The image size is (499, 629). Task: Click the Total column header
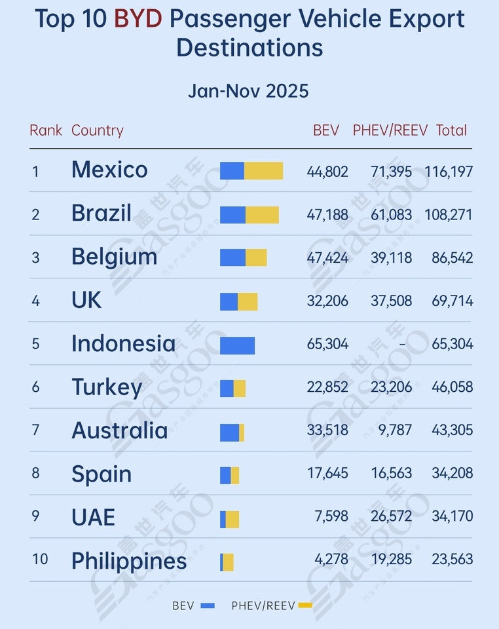451,130
